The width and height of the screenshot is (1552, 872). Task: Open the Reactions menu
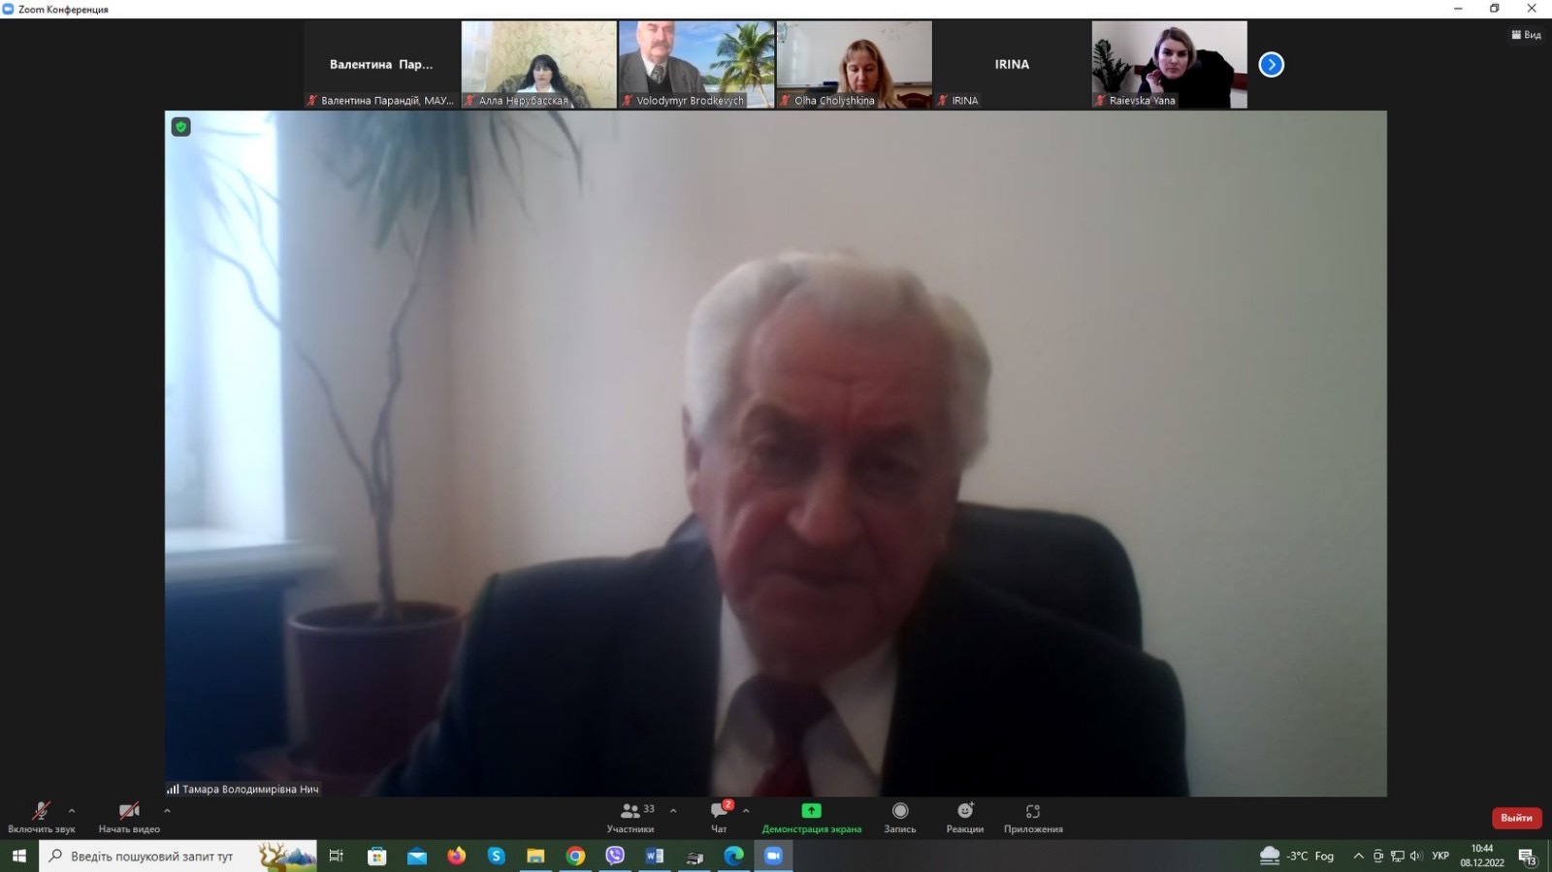[964, 811]
